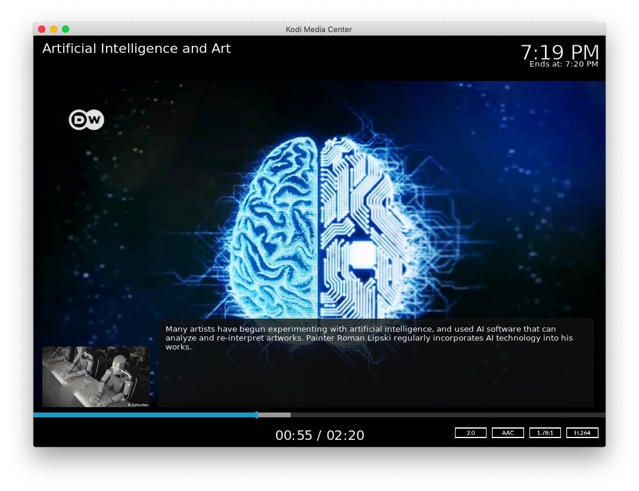Click the title 'Artificial Intelligence and Art'
Image resolution: width=639 pixels, height=491 pixels.
(x=136, y=49)
